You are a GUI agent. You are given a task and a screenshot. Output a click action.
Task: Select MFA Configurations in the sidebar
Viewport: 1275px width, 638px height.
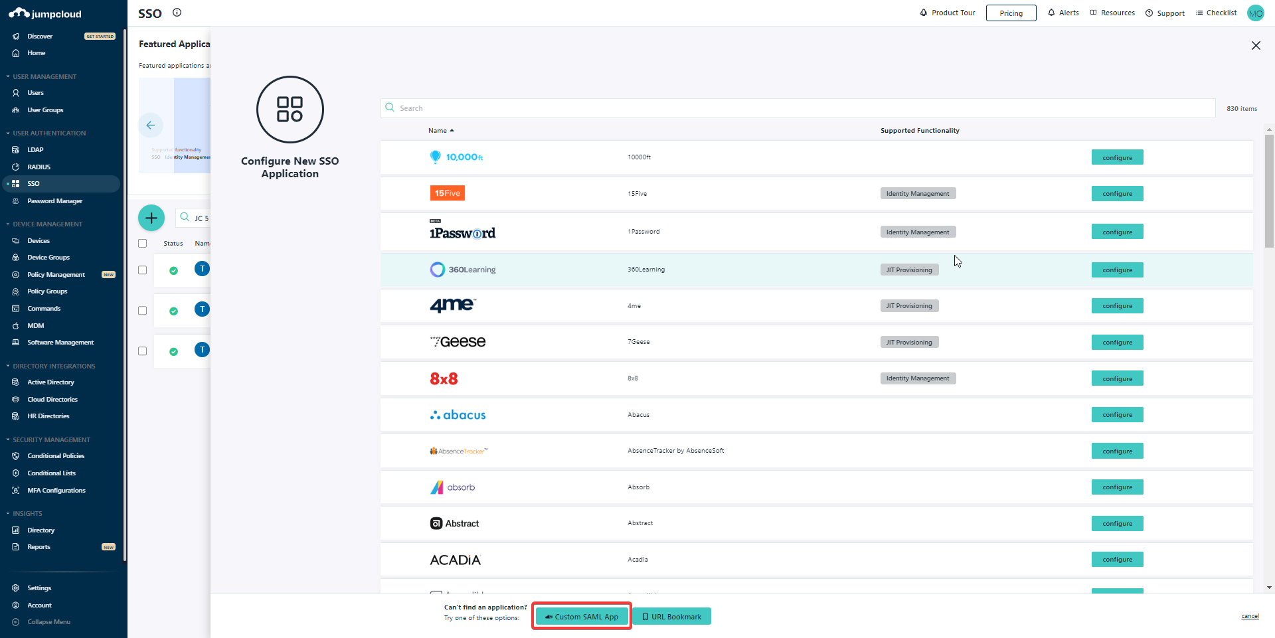point(56,490)
